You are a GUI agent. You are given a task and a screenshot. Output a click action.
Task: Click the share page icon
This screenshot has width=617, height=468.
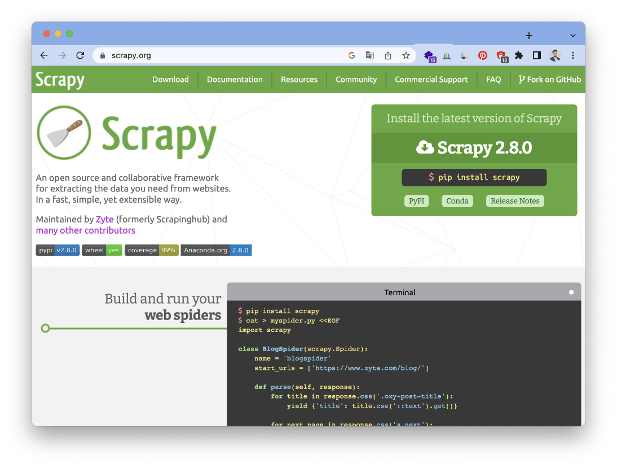pyautogui.click(x=388, y=55)
